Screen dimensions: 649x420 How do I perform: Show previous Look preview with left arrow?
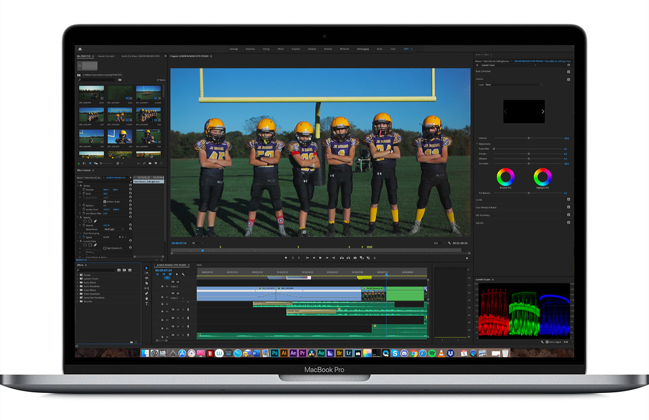(505, 111)
